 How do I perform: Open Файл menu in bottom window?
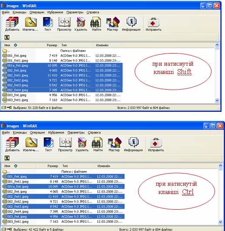[6, 133]
